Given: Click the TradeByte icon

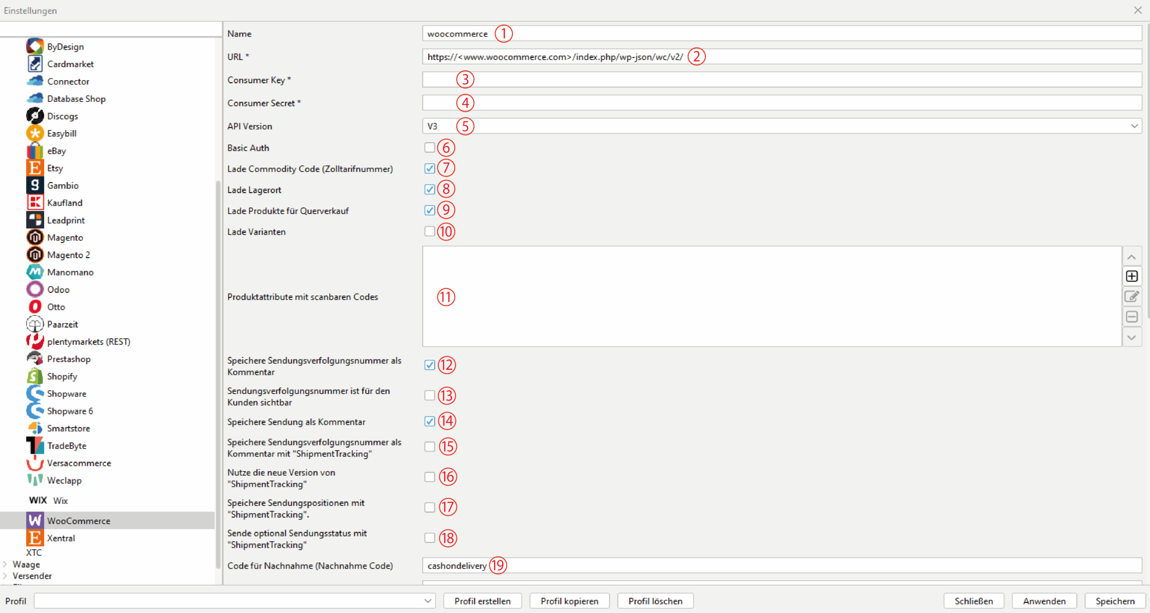Looking at the screenshot, I should (x=35, y=446).
